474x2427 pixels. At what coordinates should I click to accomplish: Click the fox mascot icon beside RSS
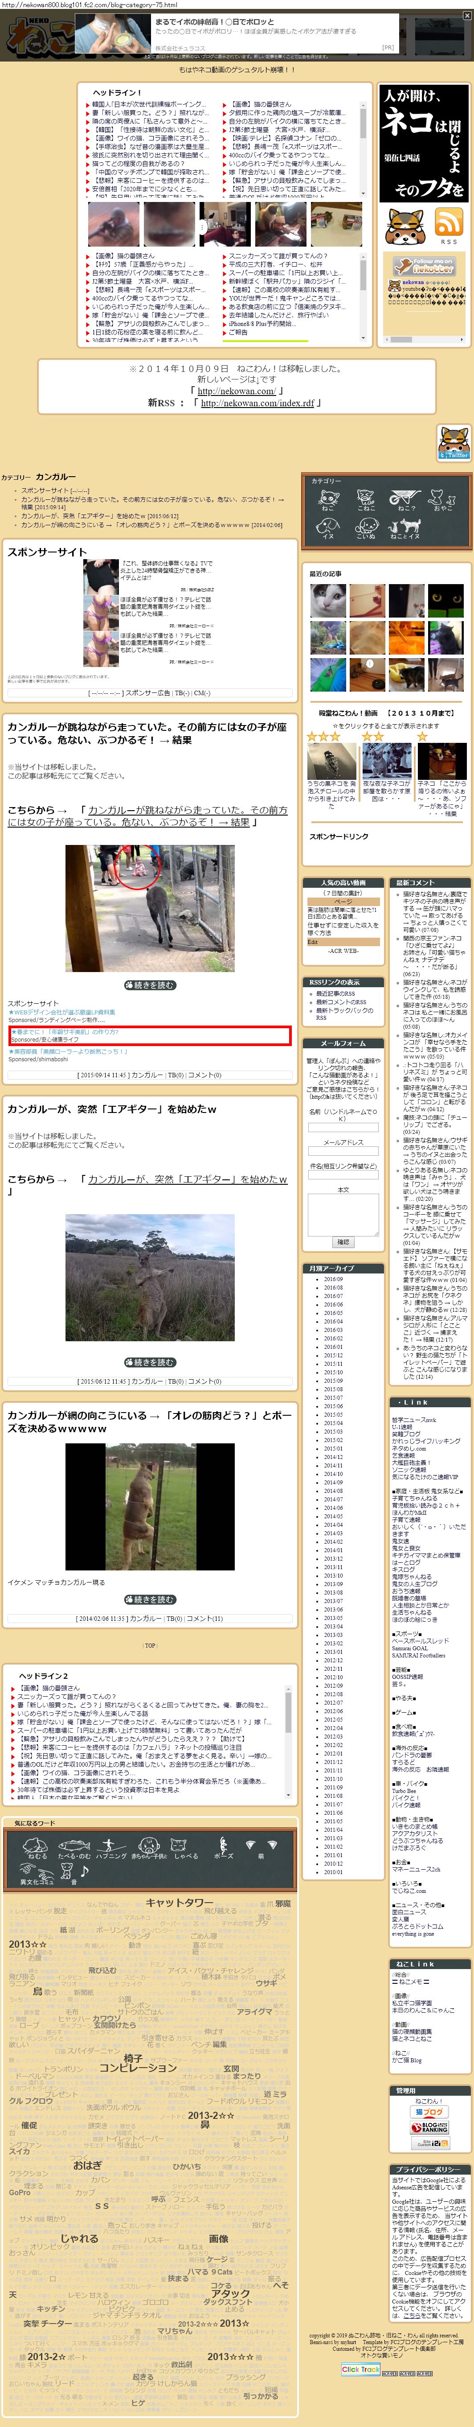pos(405,227)
